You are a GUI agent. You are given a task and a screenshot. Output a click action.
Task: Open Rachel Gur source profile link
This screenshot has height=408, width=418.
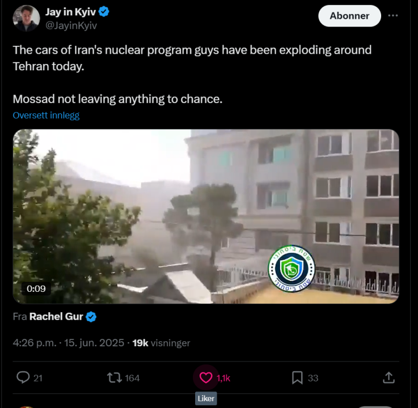(x=56, y=317)
